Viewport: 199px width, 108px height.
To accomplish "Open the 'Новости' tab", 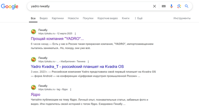I will (73, 18).
